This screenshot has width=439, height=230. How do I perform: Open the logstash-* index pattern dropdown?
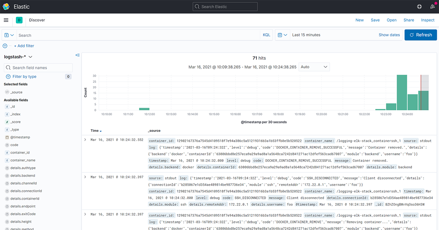tap(18, 57)
